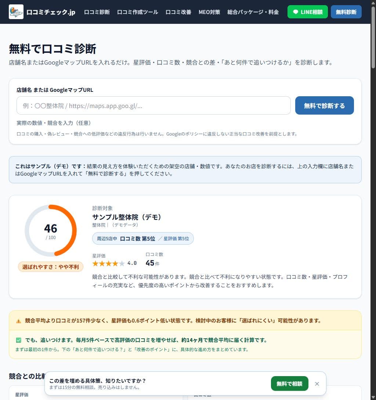Open the 口コミチェック.jp home link text
The width and height of the screenshot is (376, 400).
[x=51, y=12]
